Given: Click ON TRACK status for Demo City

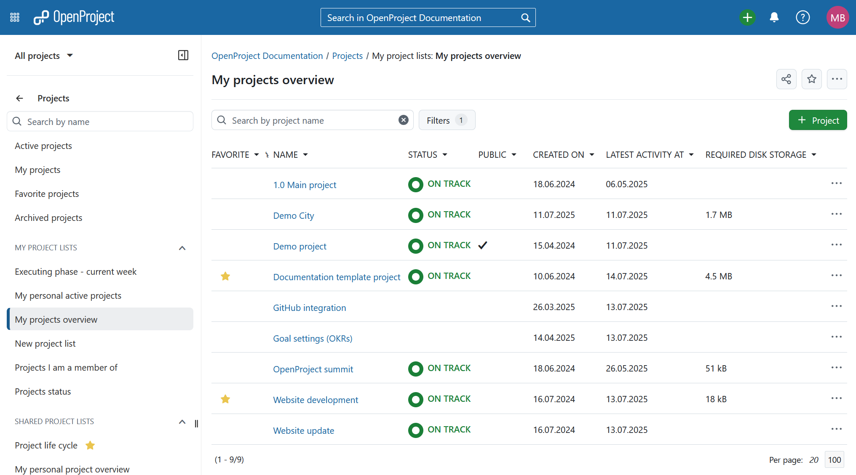Looking at the screenshot, I should [439, 215].
